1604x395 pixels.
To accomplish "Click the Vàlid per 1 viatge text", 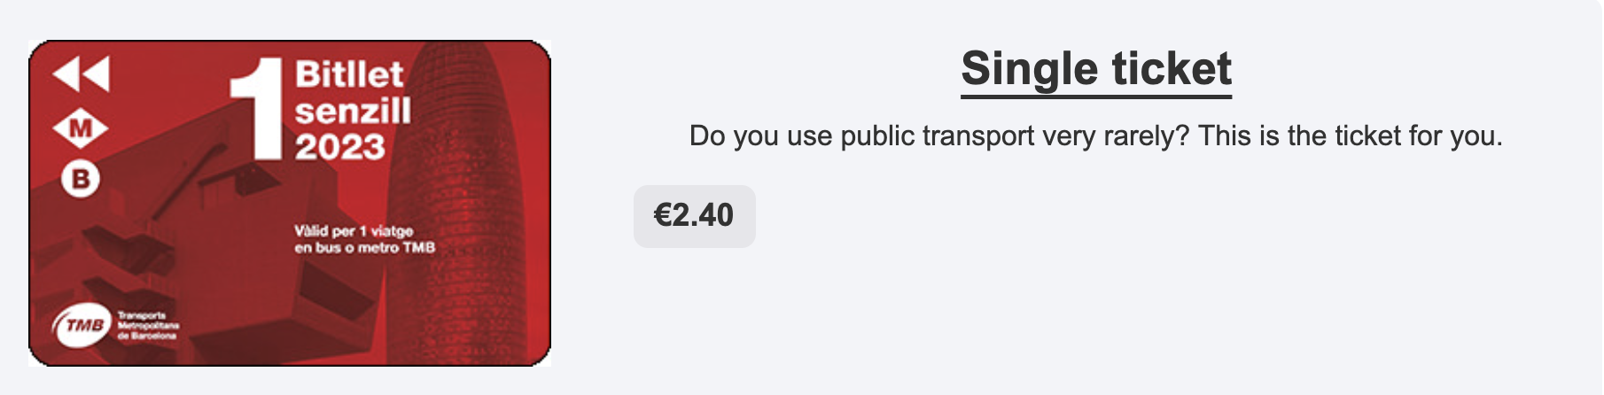I will tap(354, 231).
